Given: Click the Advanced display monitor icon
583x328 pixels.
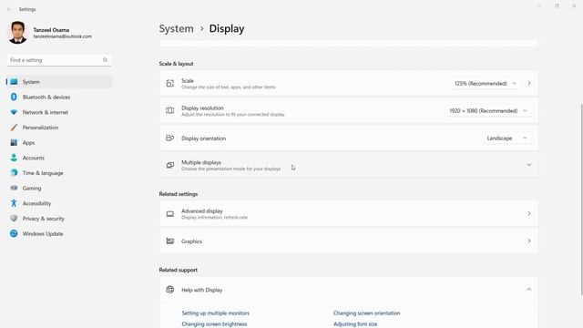Looking at the screenshot, I should pos(170,214).
